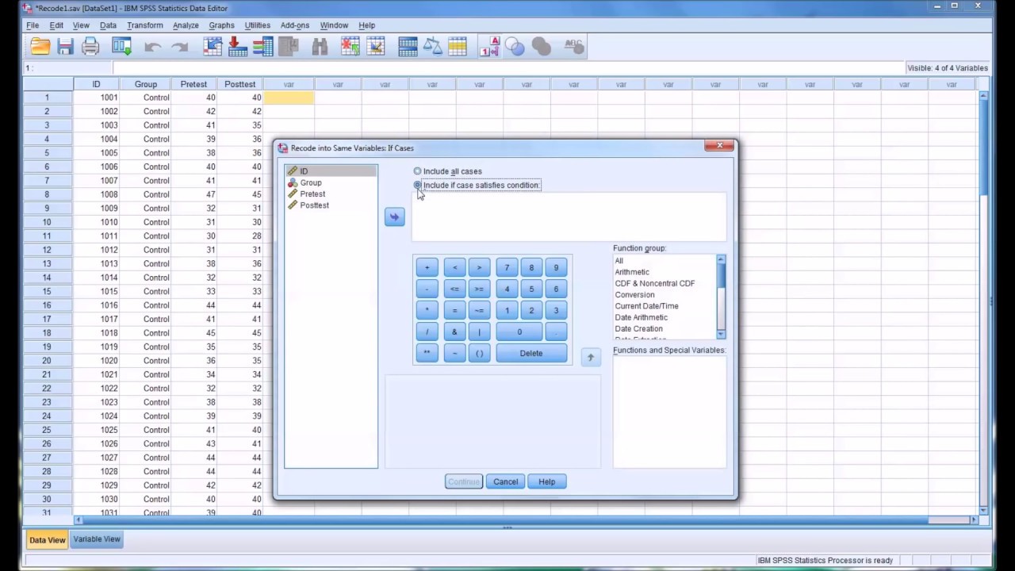
Task: Click the Weight cases scale icon
Action: click(433, 48)
